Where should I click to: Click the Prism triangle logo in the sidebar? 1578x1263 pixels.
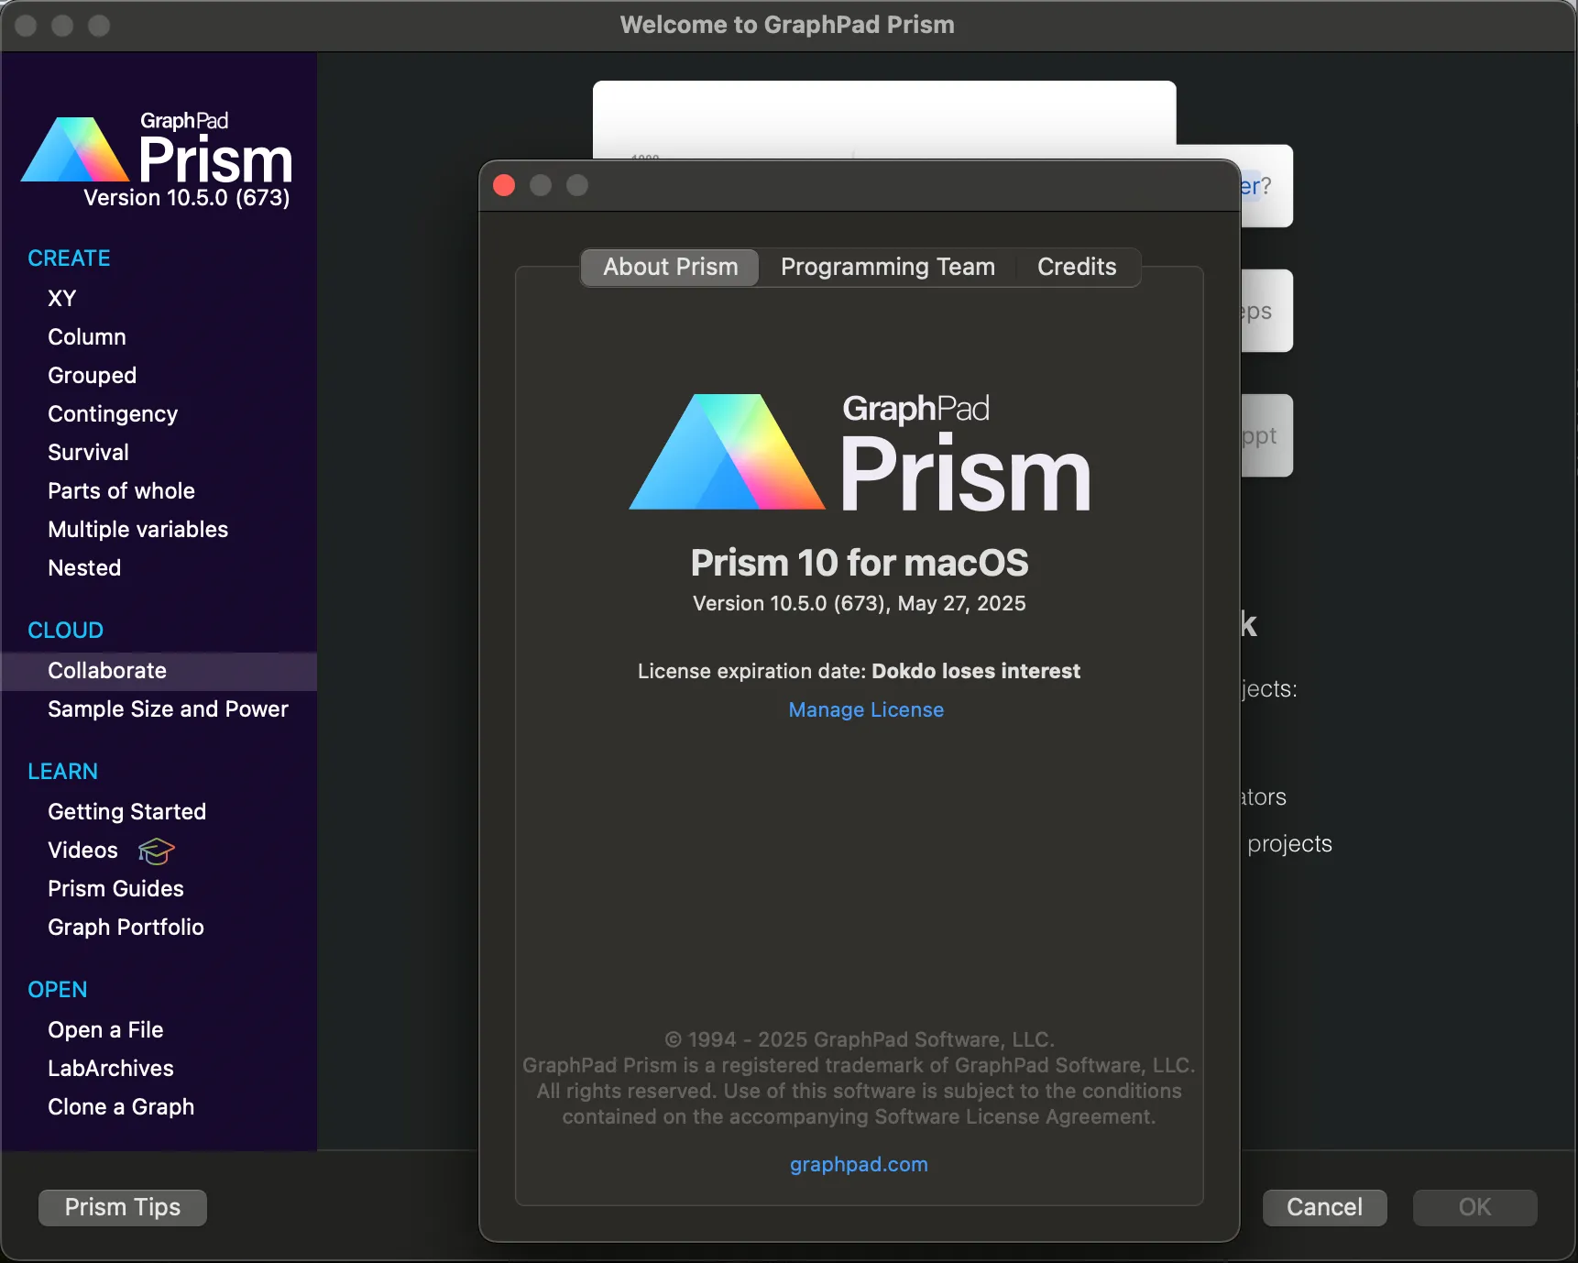75,150
